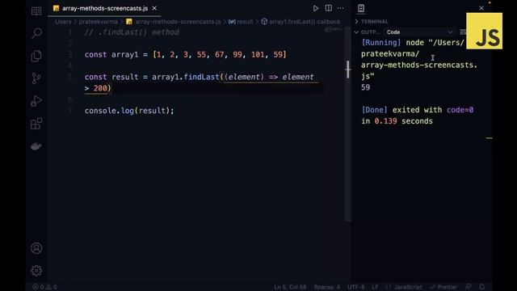Click the Ln 5, Col 58 status item
Screen dimensions: 517x291
290,287
